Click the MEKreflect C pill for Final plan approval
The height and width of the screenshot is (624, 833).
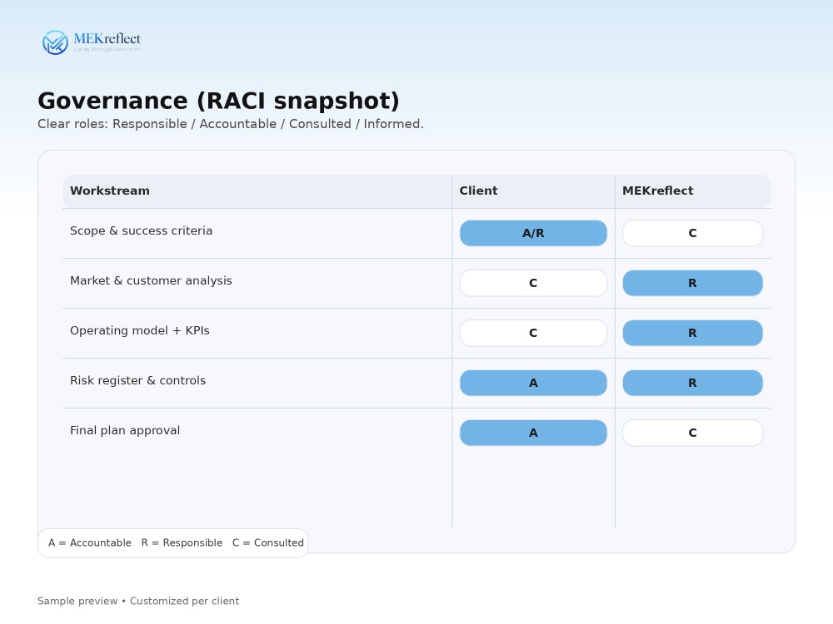click(693, 433)
